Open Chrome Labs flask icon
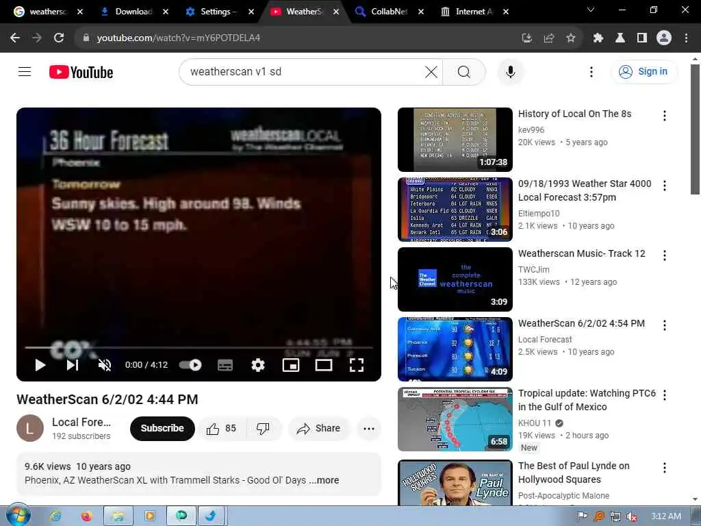701x526 pixels. tap(620, 38)
